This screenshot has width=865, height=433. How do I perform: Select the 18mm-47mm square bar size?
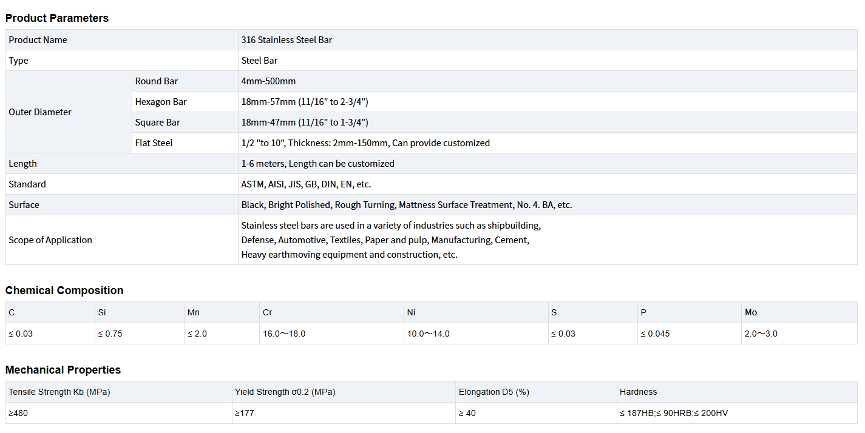point(305,123)
